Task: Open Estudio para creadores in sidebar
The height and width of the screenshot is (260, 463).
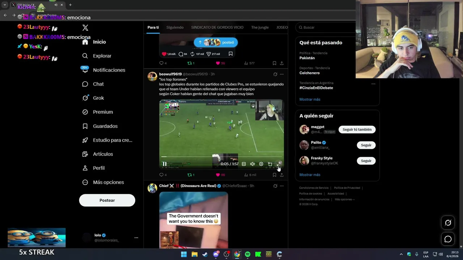Action: click(x=107, y=140)
